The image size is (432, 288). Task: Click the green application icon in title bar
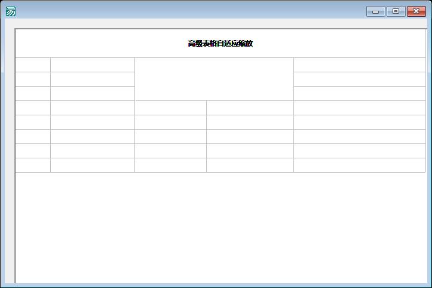click(x=11, y=11)
